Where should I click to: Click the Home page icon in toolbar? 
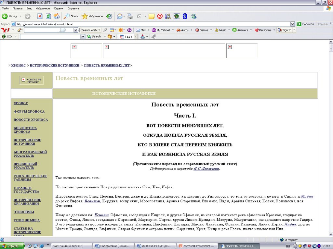[57, 16]
